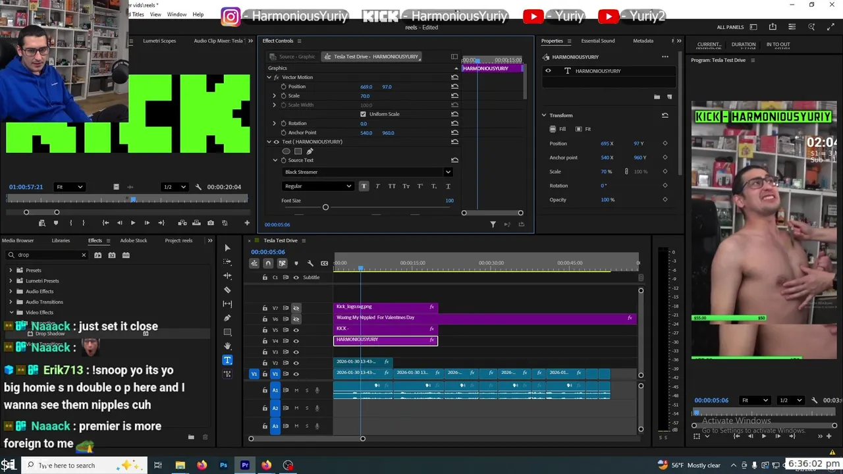This screenshot has width=843, height=474.
Task: Toggle V7 track output visibility
Action: 296,307
